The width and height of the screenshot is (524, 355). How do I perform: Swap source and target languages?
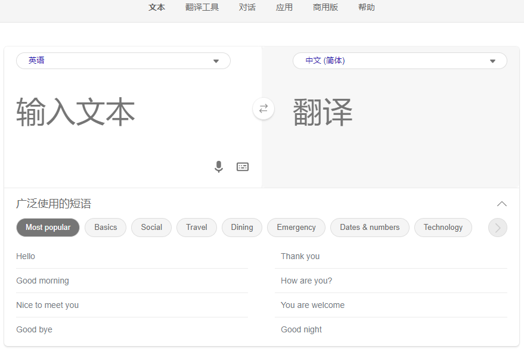263,109
